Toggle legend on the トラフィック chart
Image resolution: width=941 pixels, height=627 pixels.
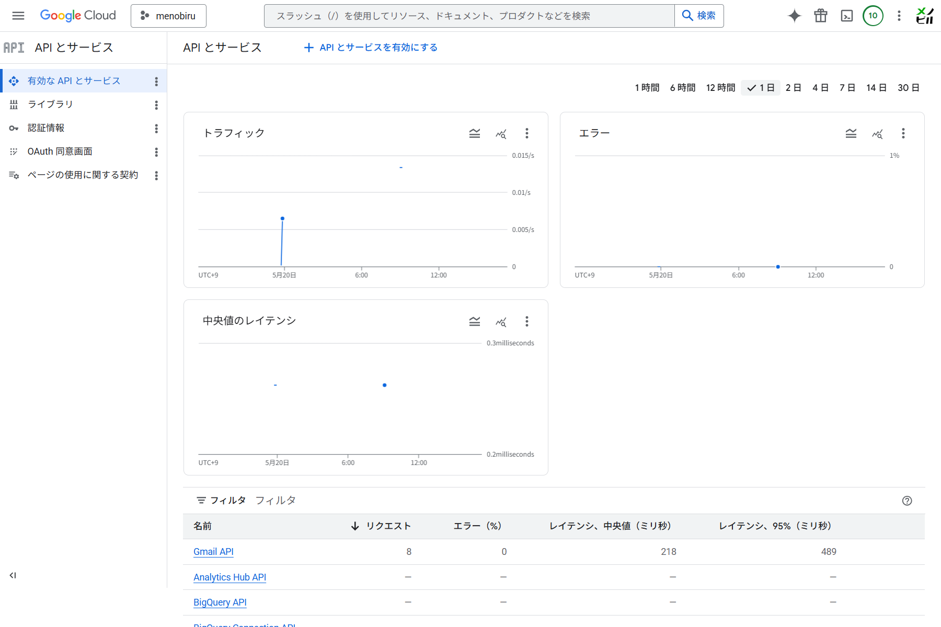[x=475, y=134]
